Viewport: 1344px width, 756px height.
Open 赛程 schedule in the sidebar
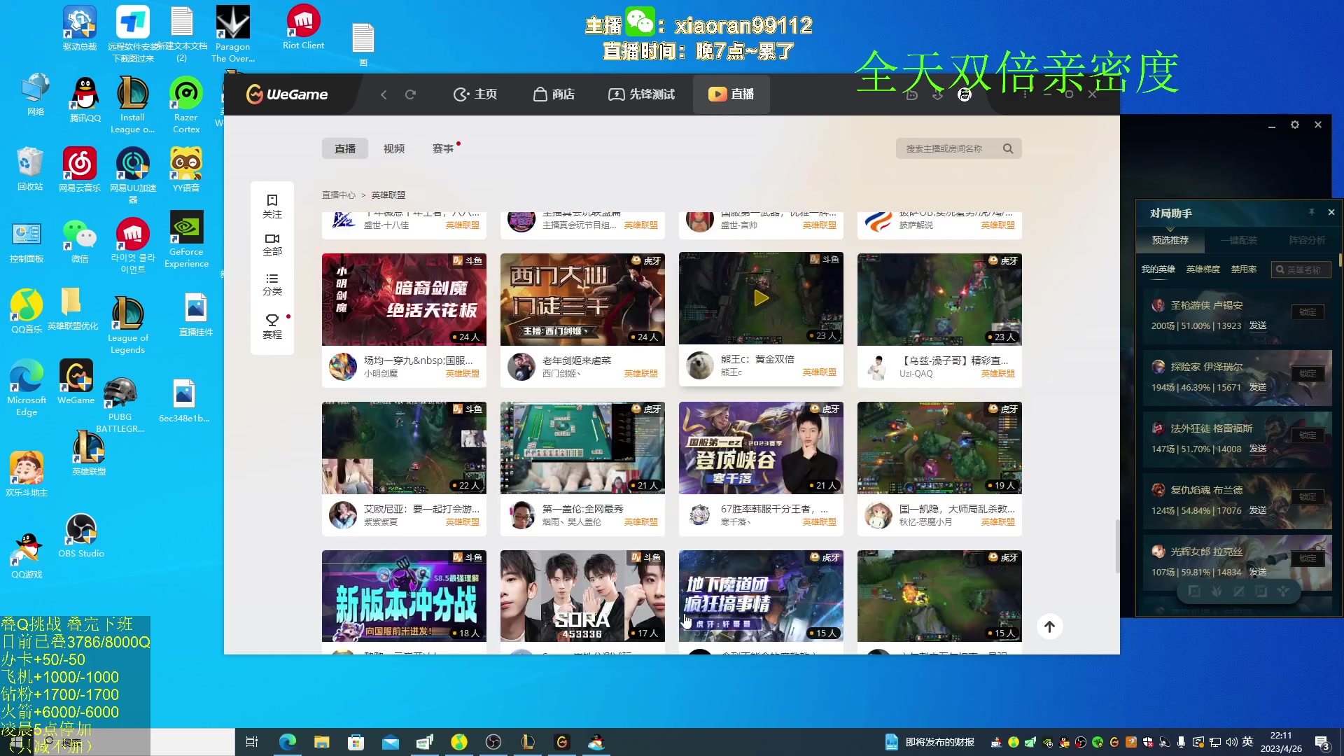[x=272, y=326]
